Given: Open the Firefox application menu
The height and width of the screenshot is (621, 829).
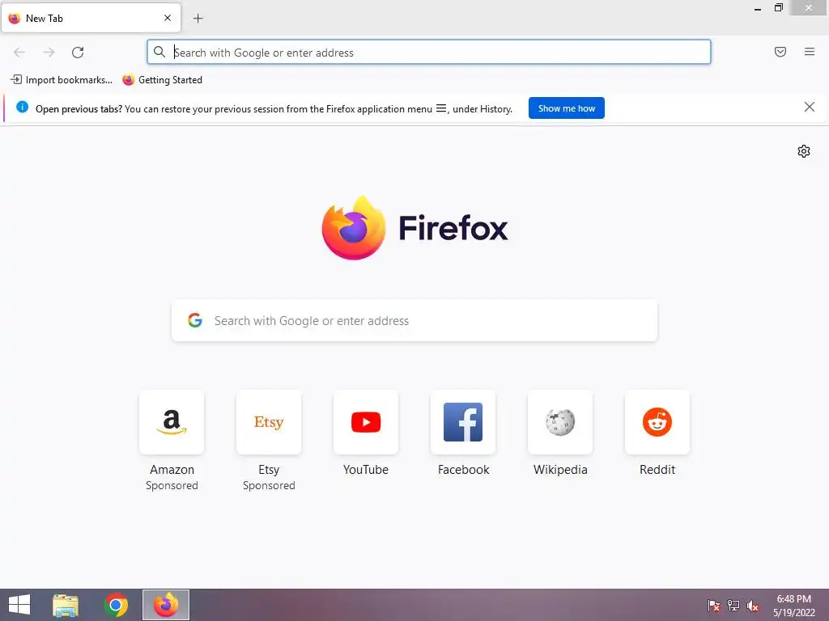Looking at the screenshot, I should (x=810, y=52).
